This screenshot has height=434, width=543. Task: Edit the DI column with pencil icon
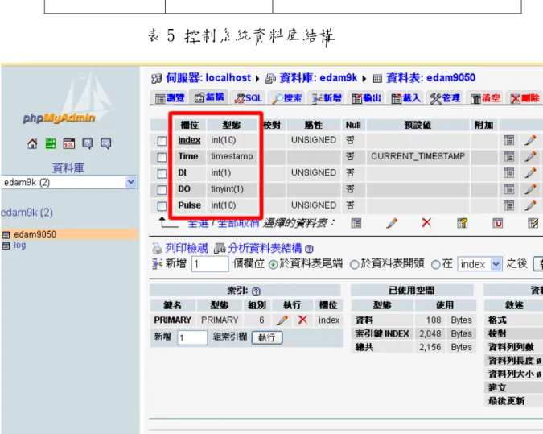click(530, 172)
